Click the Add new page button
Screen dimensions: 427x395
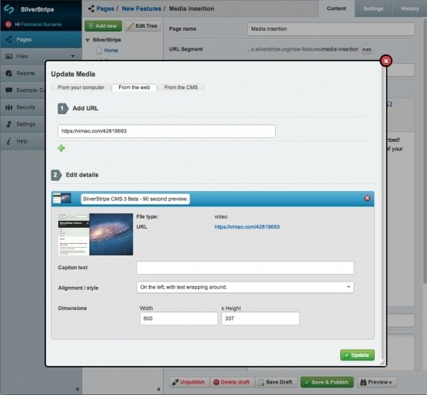(x=103, y=26)
